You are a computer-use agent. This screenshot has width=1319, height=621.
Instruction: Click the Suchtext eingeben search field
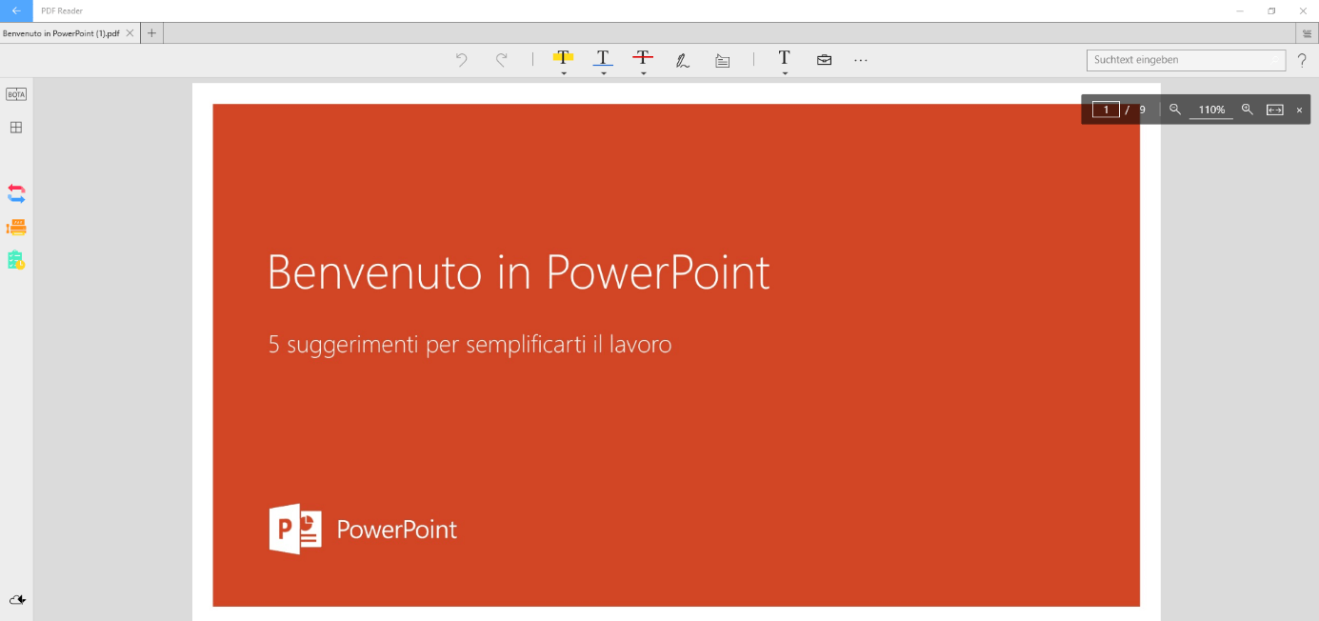1179,60
